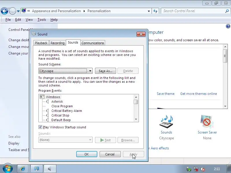Launch Internet Explorer from the taskbar
Image resolution: width=231 pixels, height=173 pixels.
[x=23, y=169]
